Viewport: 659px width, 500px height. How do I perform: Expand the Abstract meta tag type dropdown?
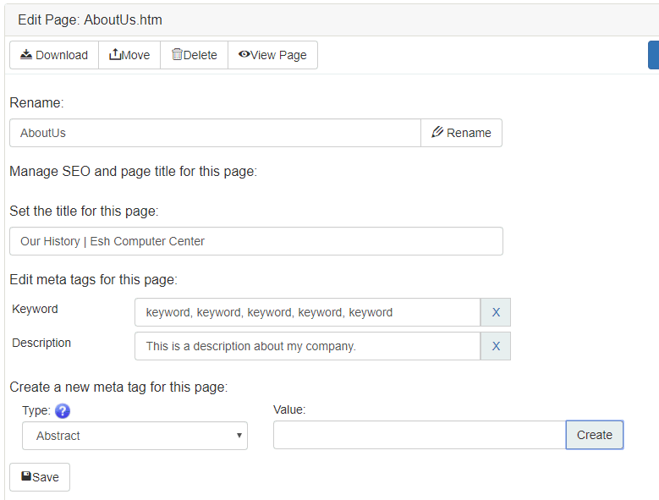135,436
